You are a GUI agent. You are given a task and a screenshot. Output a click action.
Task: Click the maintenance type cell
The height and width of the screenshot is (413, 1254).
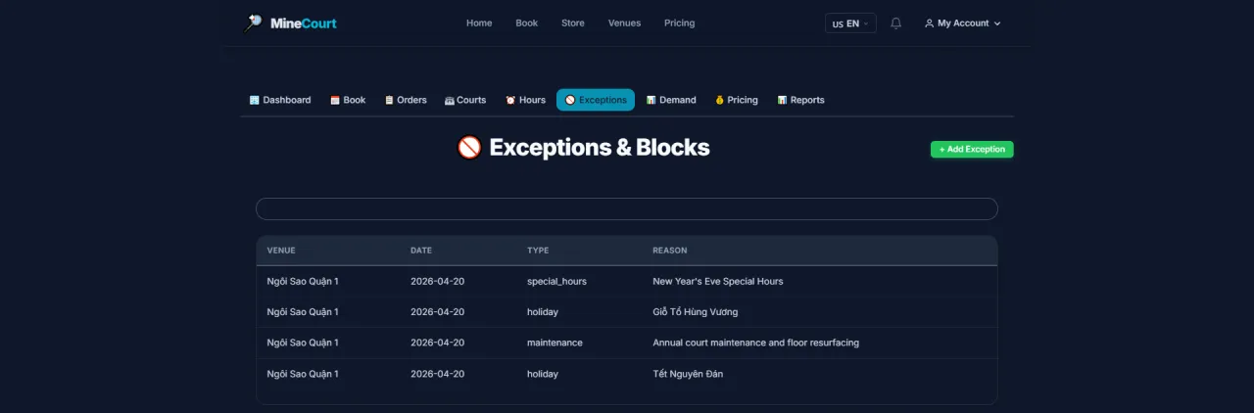coord(555,343)
